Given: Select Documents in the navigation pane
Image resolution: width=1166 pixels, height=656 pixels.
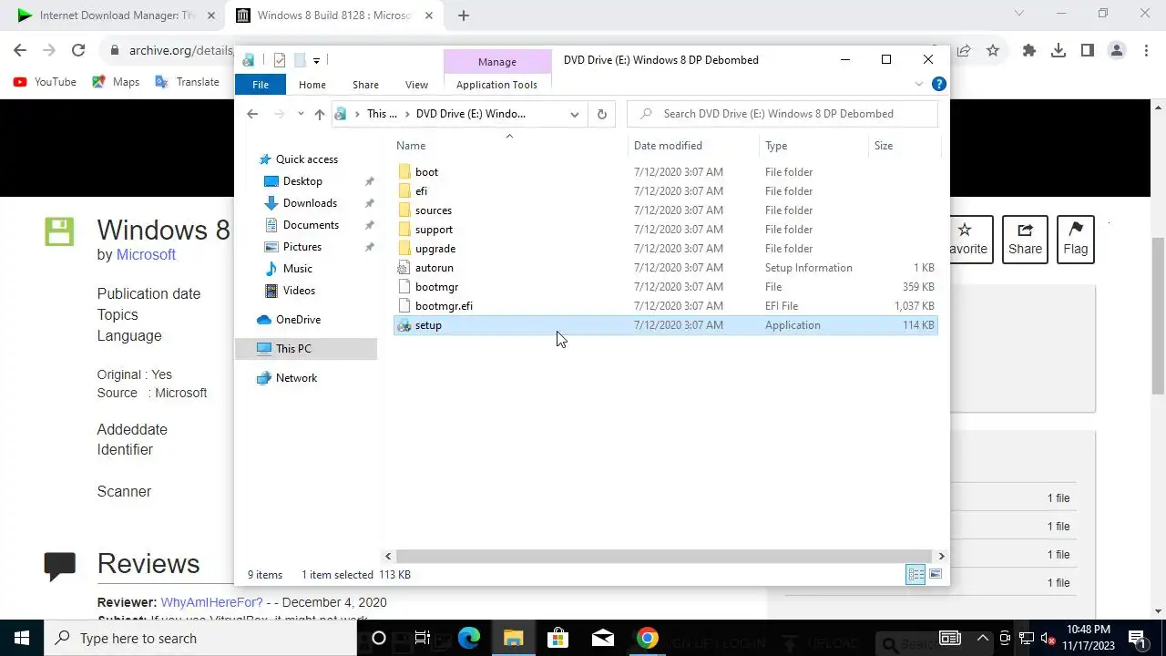Looking at the screenshot, I should (311, 225).
